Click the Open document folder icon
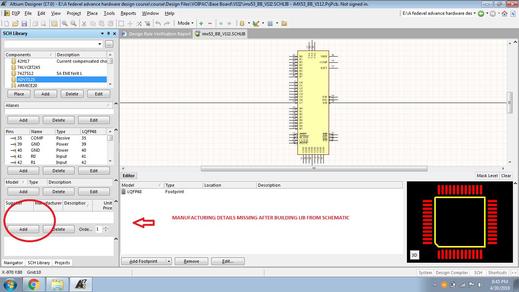The height and width of the screenshot is (292, 519). coord(15,24)
